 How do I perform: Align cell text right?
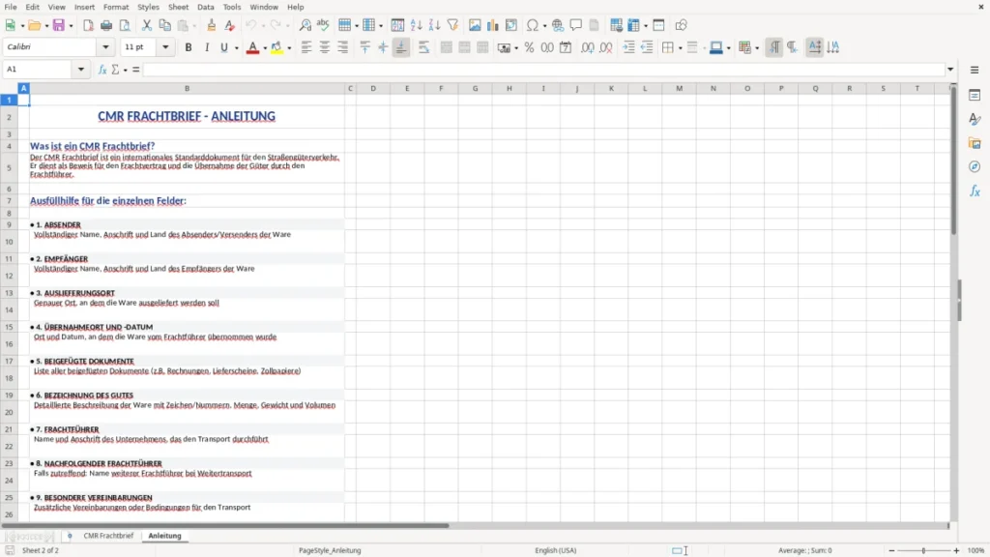click(343, 47)
